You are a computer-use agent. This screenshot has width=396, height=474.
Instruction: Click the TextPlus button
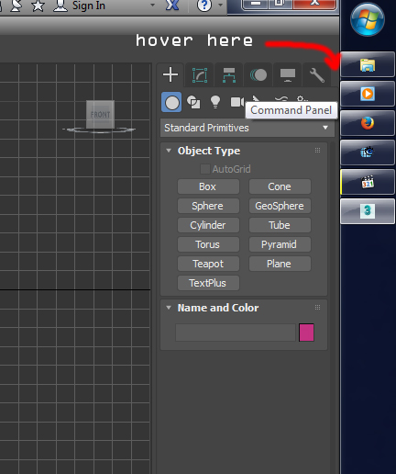[208, 283]
